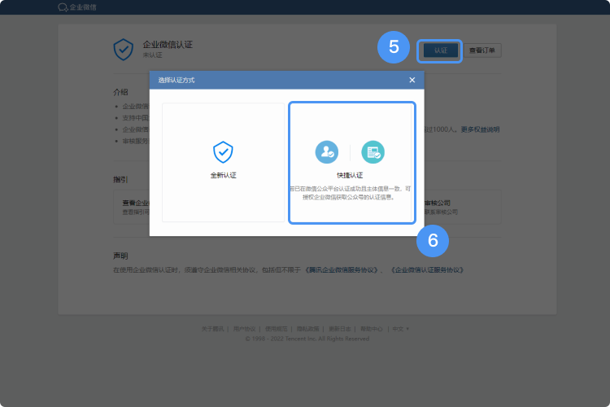Screen dimensions: 610x407
Task: Click the shield checkmark icon above 全新认证
Action: tap(224, 152)
